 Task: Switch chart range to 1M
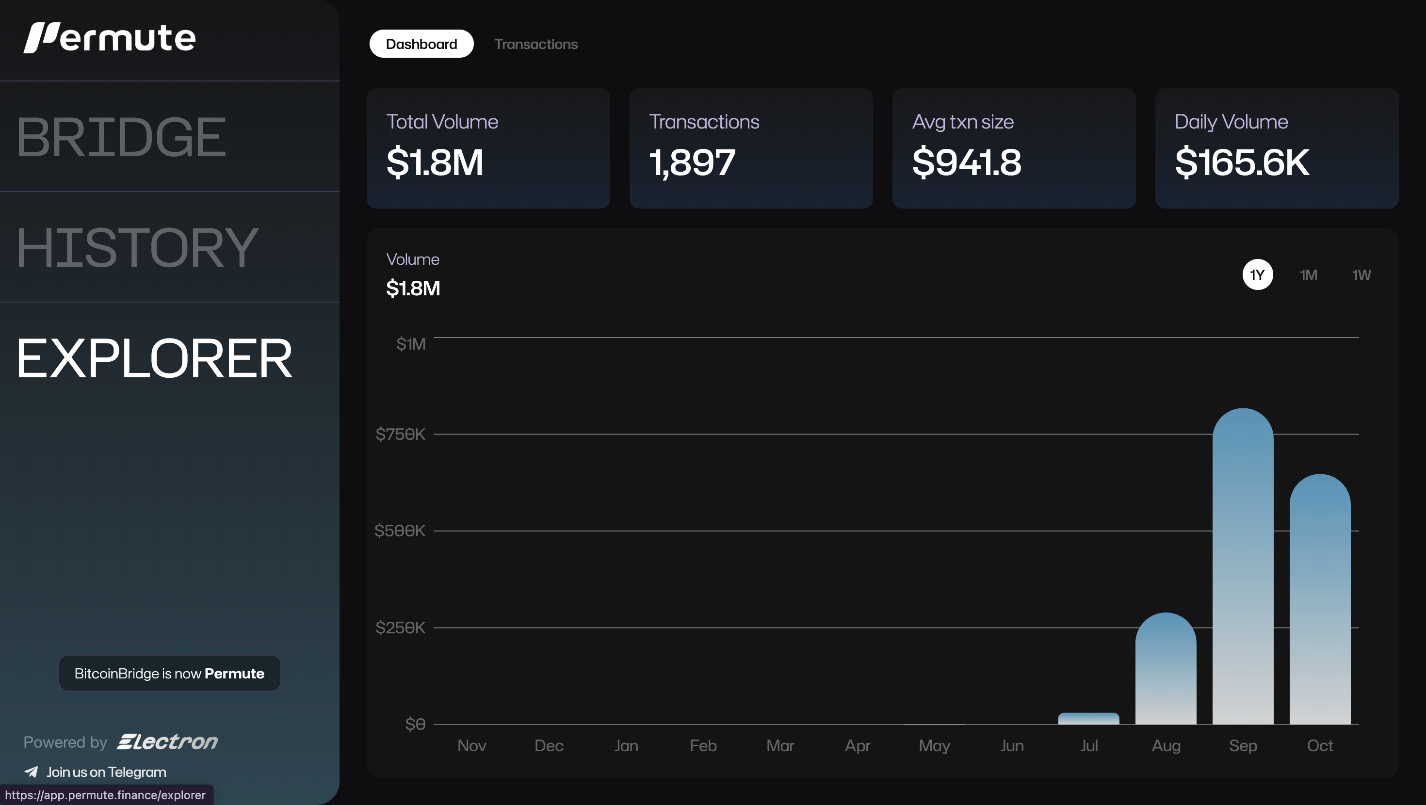pos(1308,274)
